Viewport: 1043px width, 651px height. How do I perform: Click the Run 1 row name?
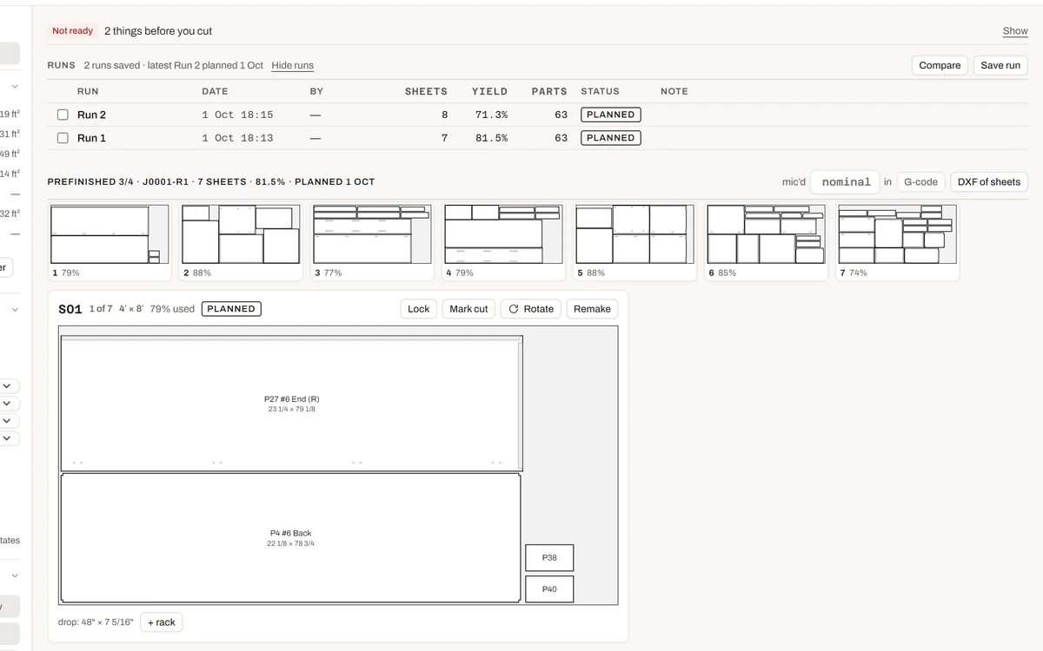(91, 138)
